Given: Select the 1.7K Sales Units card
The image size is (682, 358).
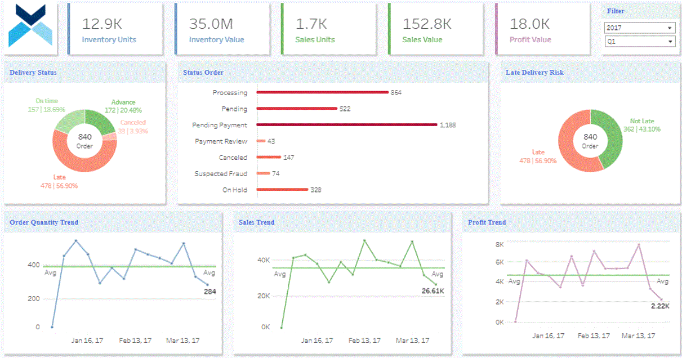Looking at the screenshot, I should click(x=329, y=29).
